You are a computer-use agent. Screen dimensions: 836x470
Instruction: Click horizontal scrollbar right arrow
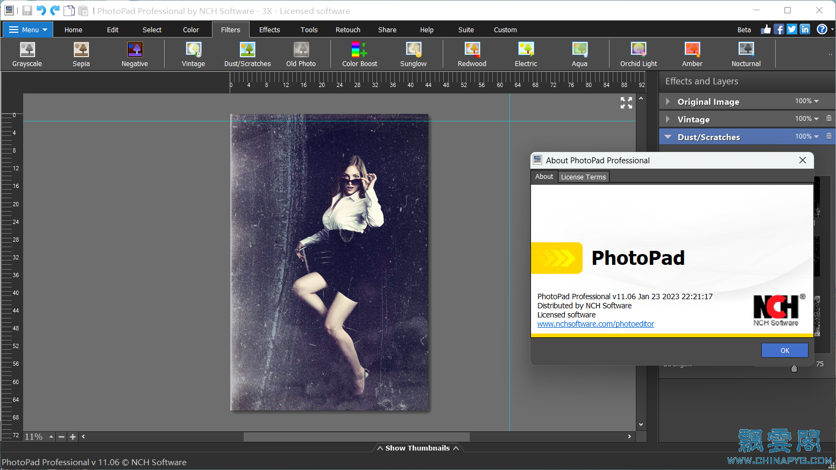point(629,437)
